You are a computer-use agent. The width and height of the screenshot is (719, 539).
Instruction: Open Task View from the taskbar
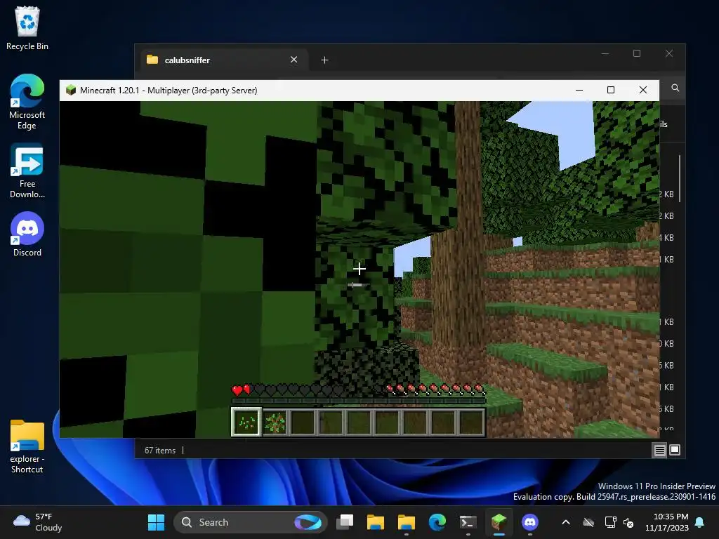tap(345, 522)
